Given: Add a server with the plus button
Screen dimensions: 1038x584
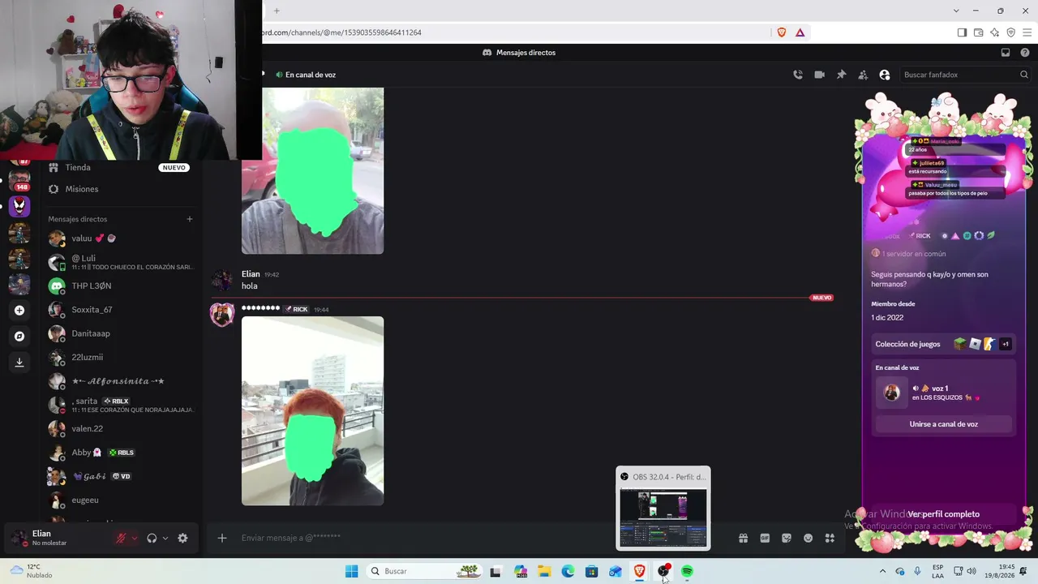Looking at the screenshot, I should [x=19, y=310].
